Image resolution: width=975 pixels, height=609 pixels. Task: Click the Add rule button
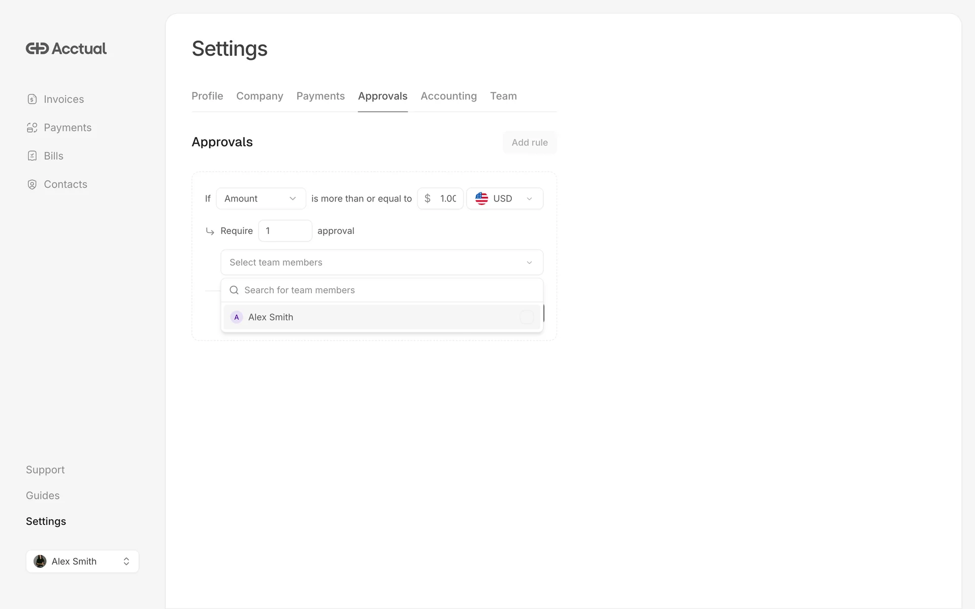click(529, 143)
